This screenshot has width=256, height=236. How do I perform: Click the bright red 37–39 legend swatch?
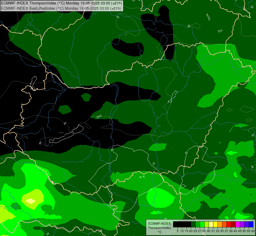(x=229, y=224)
